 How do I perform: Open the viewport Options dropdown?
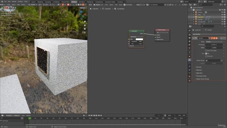tap(83, 8)
